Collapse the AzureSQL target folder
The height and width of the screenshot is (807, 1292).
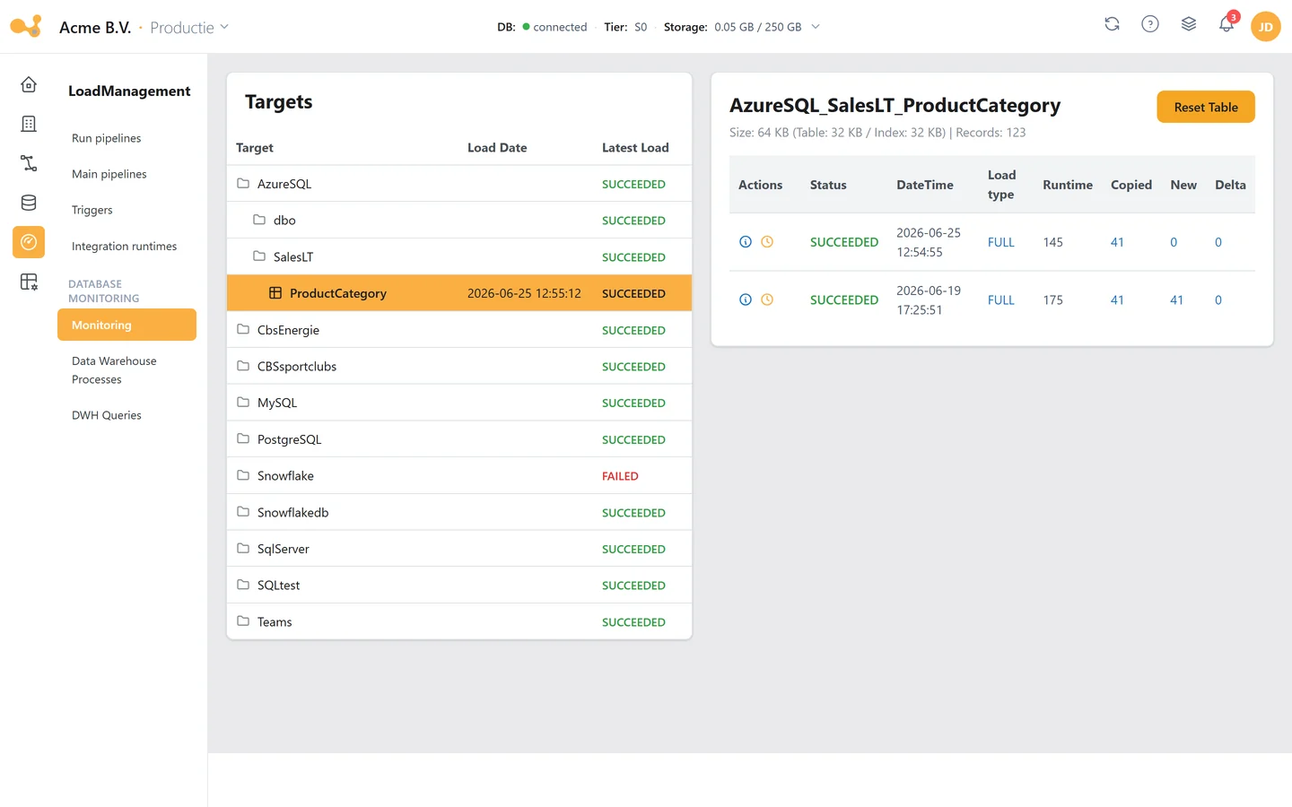[459, 184]
